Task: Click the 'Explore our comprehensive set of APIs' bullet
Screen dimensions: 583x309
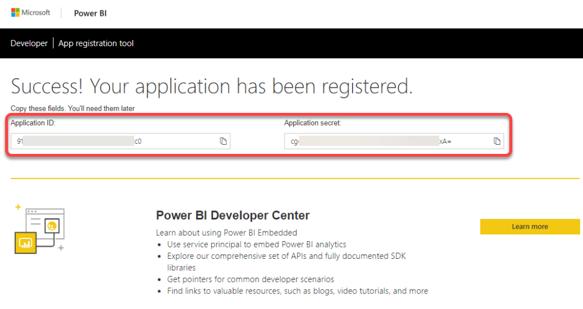Action: tap(286, 262)
